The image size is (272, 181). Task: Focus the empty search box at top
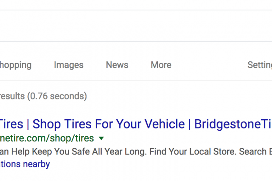136,25
